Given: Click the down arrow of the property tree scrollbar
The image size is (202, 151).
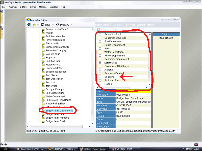Looking at the screenshot, I should click(x=92, y=123).
